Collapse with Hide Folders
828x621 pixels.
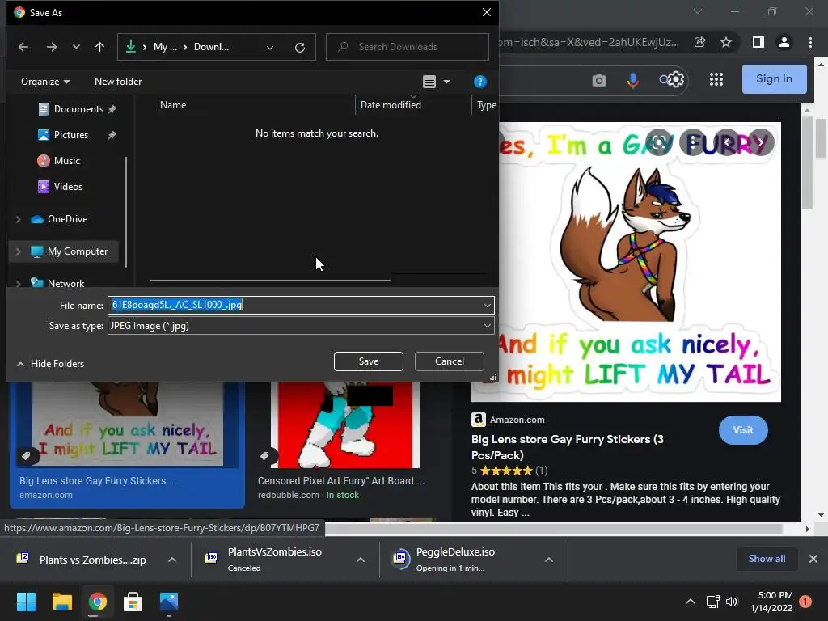pos(50,364)
